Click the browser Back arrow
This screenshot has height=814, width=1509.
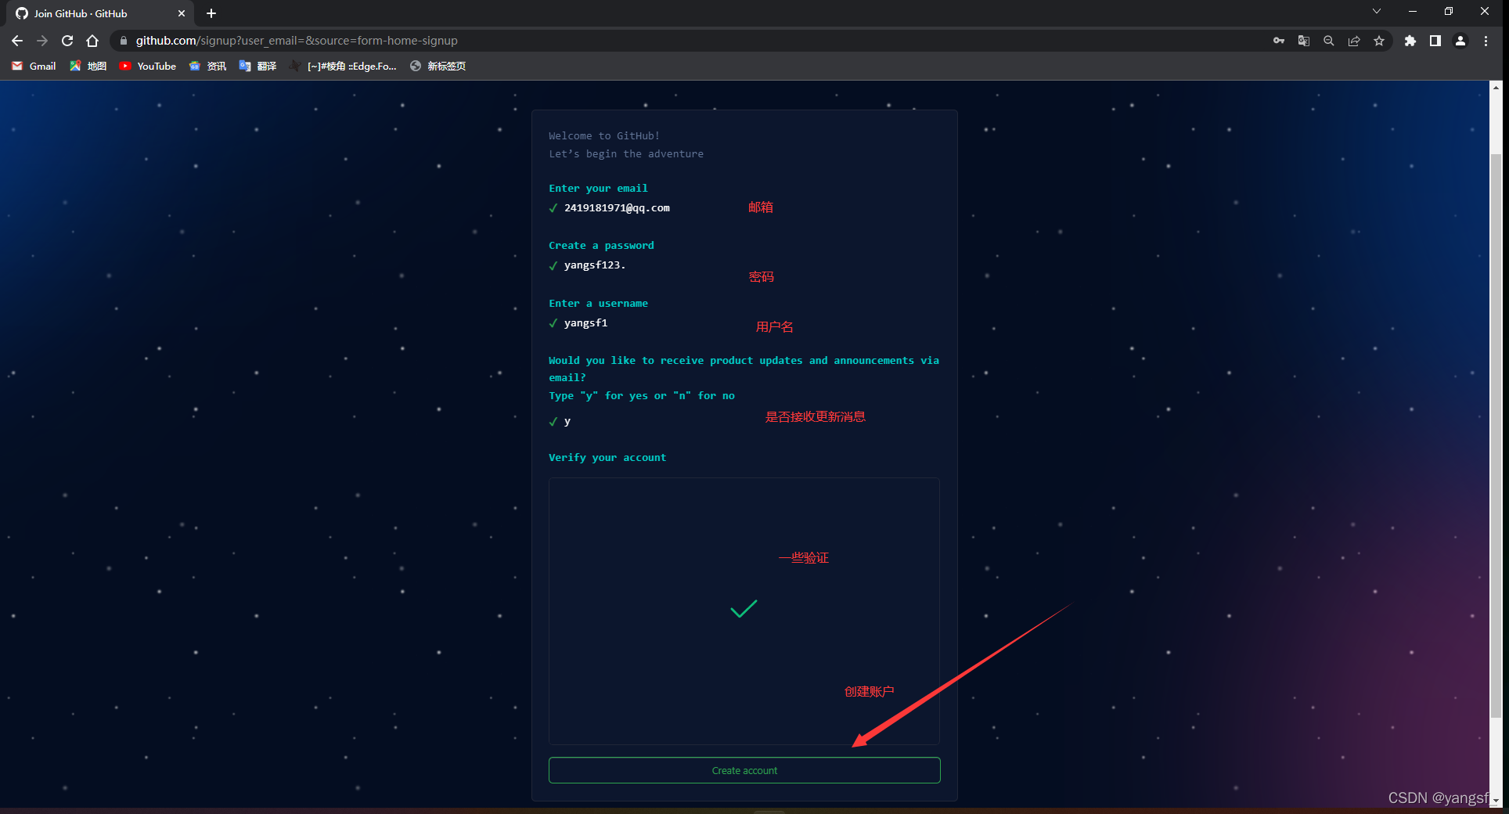pos(17,41)
